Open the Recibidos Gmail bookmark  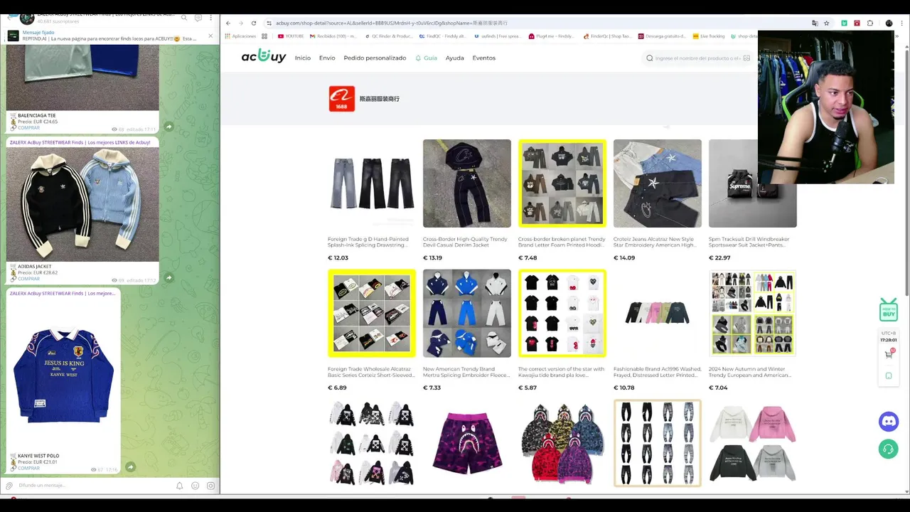pyautogui.click(x=333, y=36)
